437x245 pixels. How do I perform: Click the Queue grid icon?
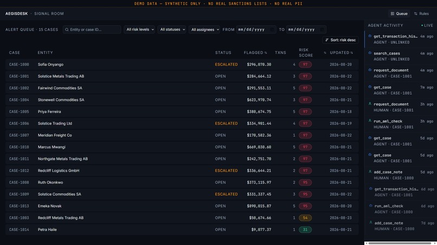click(x=393, y=14)
